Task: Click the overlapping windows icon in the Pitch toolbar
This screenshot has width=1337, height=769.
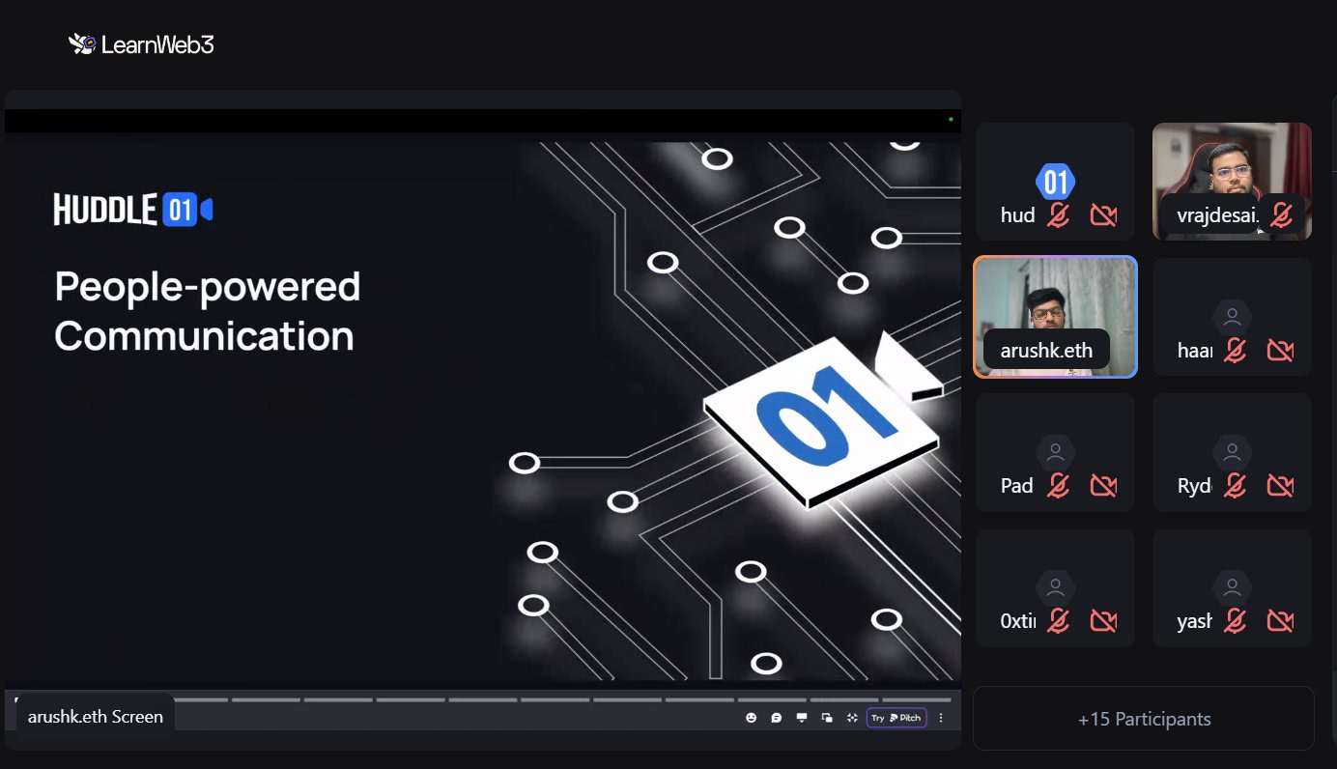Action: [827, 718]
